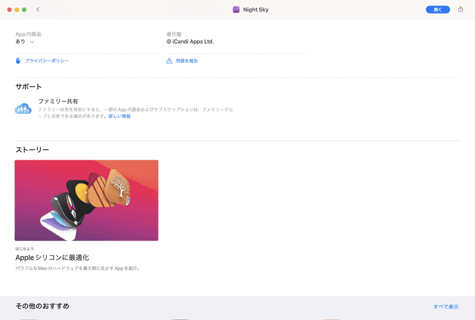
Task: Expand the App内課金 あり chevron
Action: [32, 42]
